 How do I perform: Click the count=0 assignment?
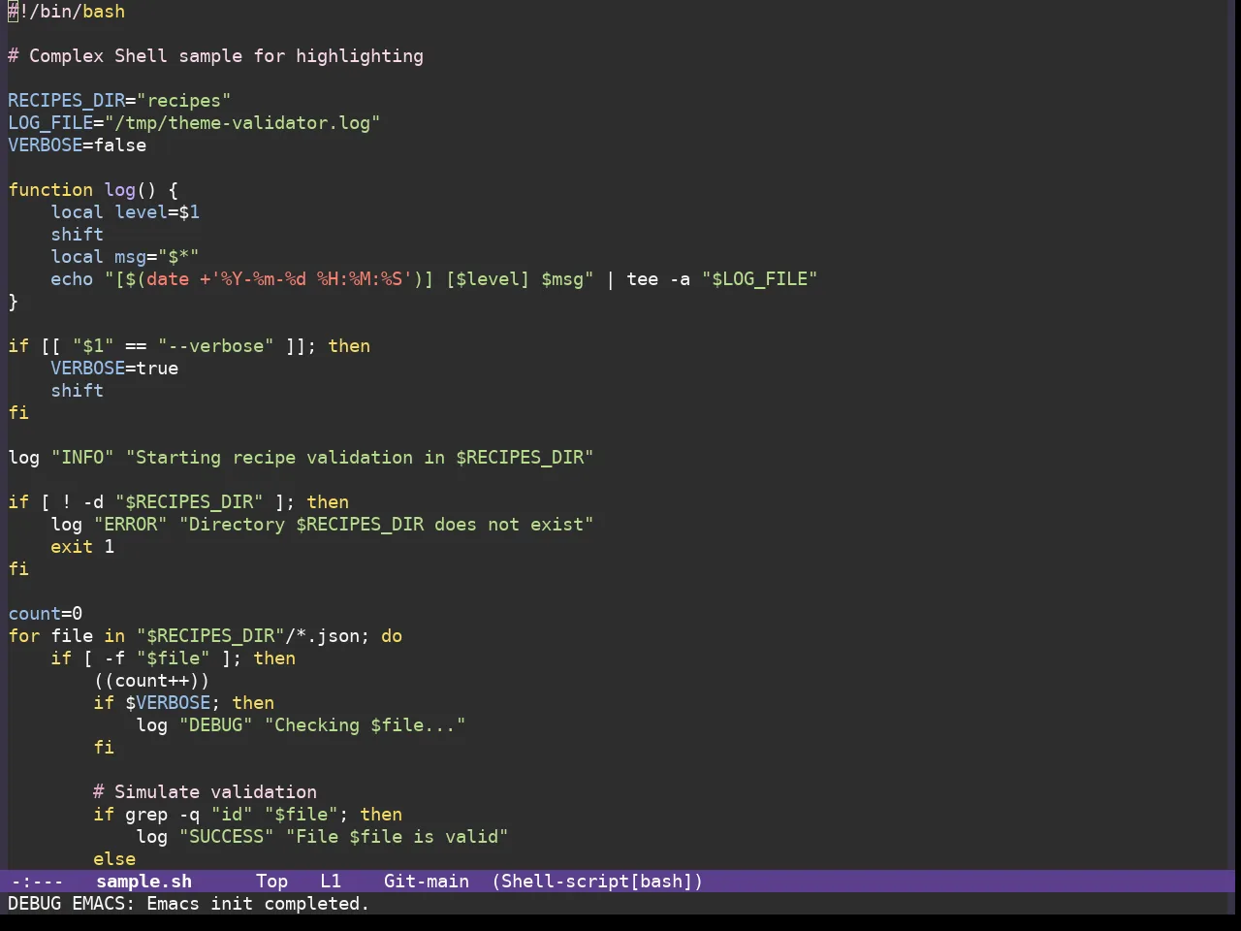[x=46, y=614]
